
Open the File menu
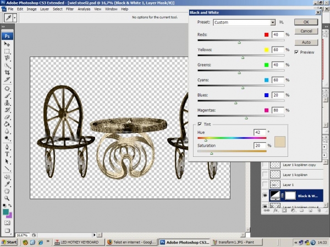pyautogui.click(x=10, y=9)
